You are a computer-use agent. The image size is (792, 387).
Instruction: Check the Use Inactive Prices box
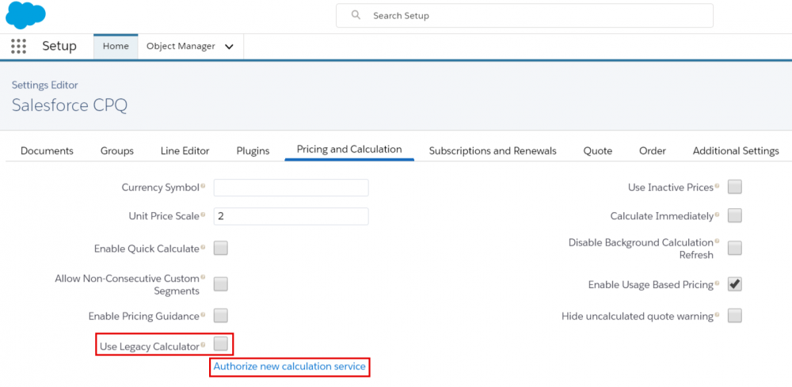pyautogui.click(x=735, y=187)
